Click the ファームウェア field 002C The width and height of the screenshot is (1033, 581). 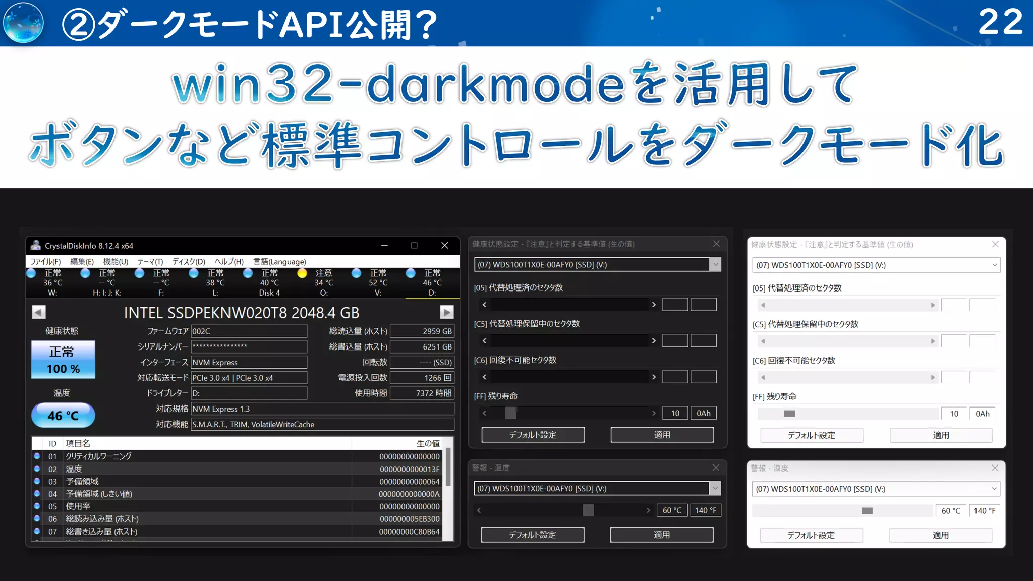pos(249,331)
